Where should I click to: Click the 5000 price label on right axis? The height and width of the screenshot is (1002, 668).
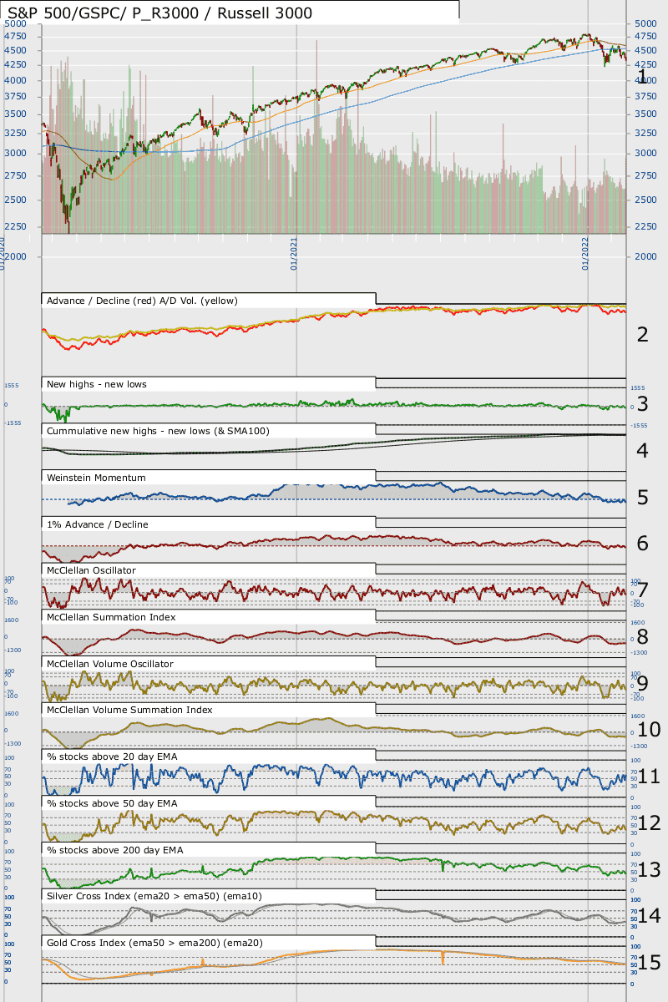coord(645,24)
